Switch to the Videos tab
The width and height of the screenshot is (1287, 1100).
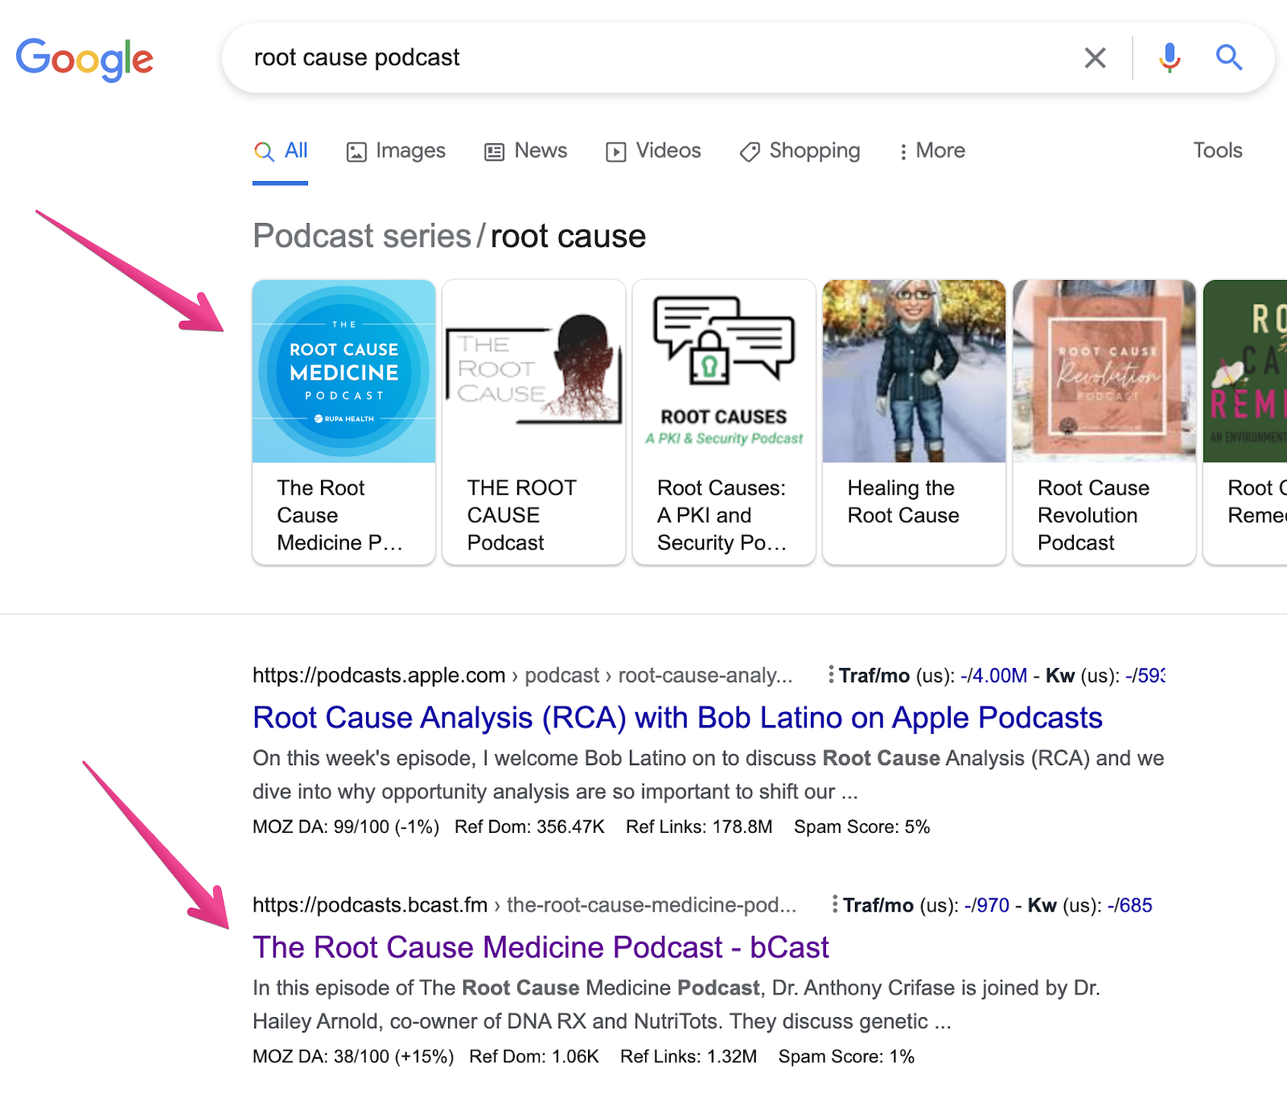[653, 150]
